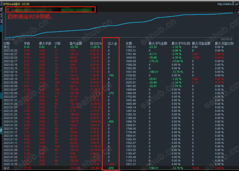
Task: Click the 0.42 % floating profit ratio
Action: (x=219, y=79)
